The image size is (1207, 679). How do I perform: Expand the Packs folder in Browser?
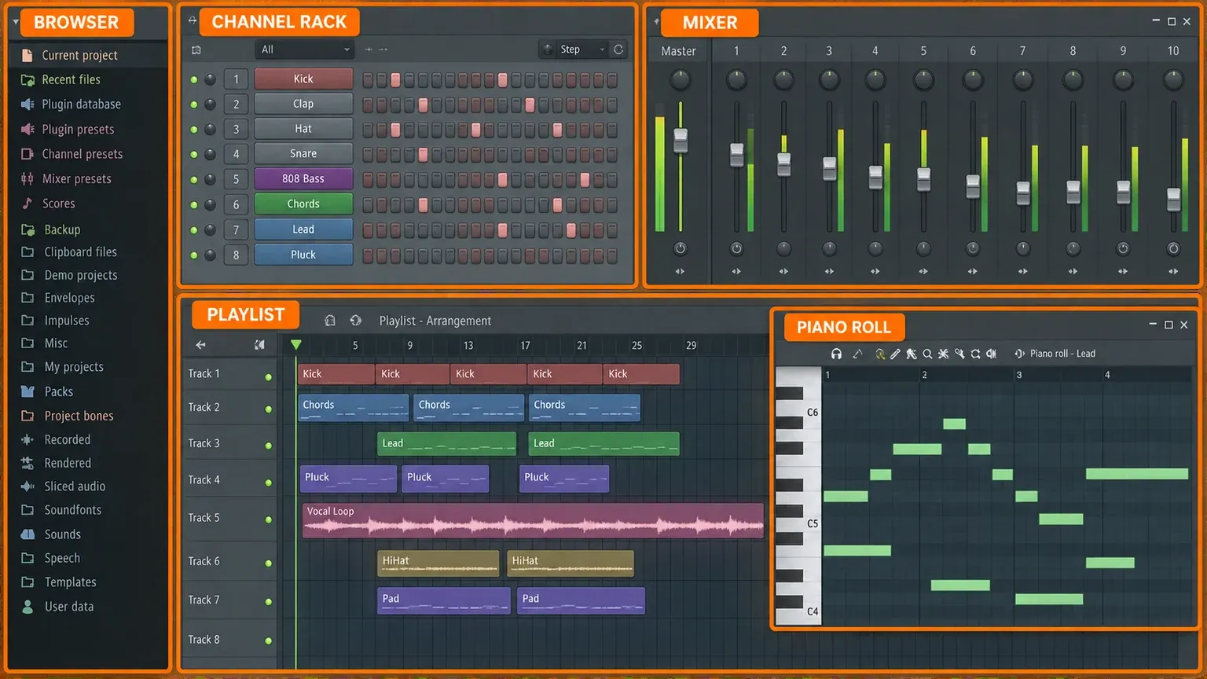(x=58, y=391)
